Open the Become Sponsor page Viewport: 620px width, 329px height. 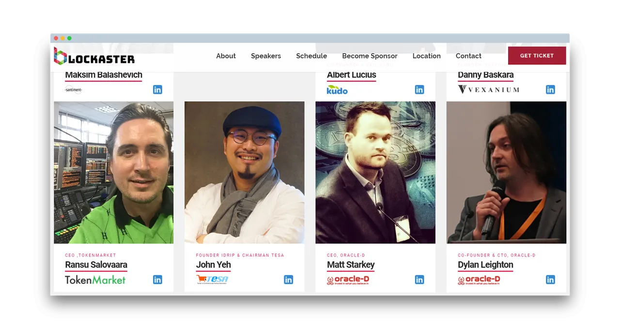point(370,56)
